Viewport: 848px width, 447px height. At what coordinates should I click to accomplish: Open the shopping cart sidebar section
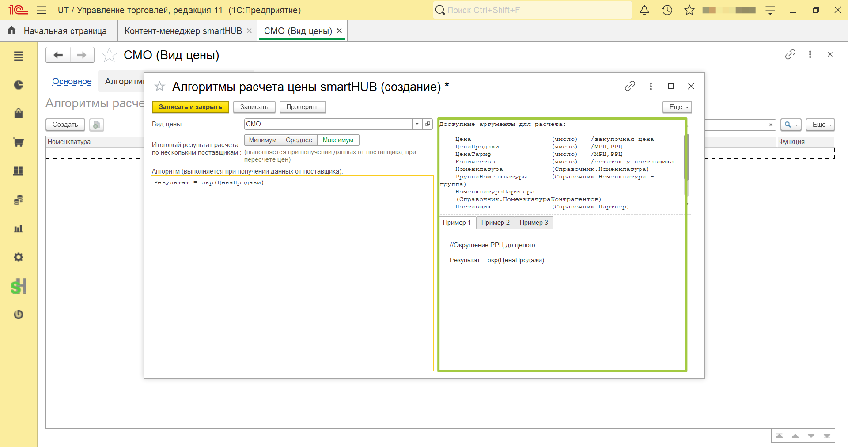click(x=19, y=142)
